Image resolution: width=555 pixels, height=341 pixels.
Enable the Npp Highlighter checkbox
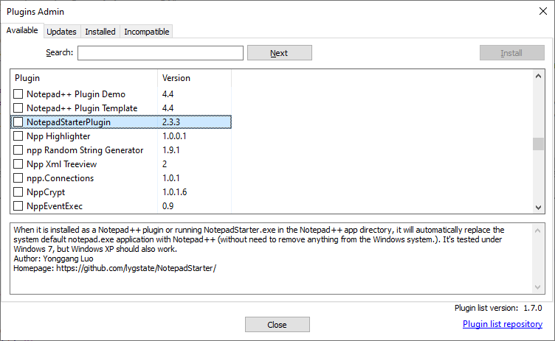[18, 136]
